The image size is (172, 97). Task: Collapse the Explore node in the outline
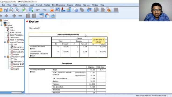tap(1, 25)
